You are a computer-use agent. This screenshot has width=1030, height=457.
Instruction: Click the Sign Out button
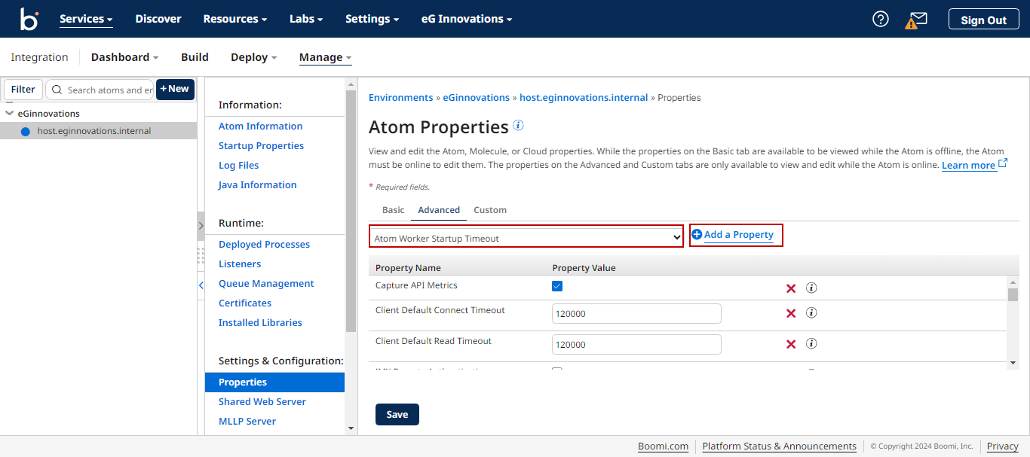pyautogui.click(x=983, y=20)
